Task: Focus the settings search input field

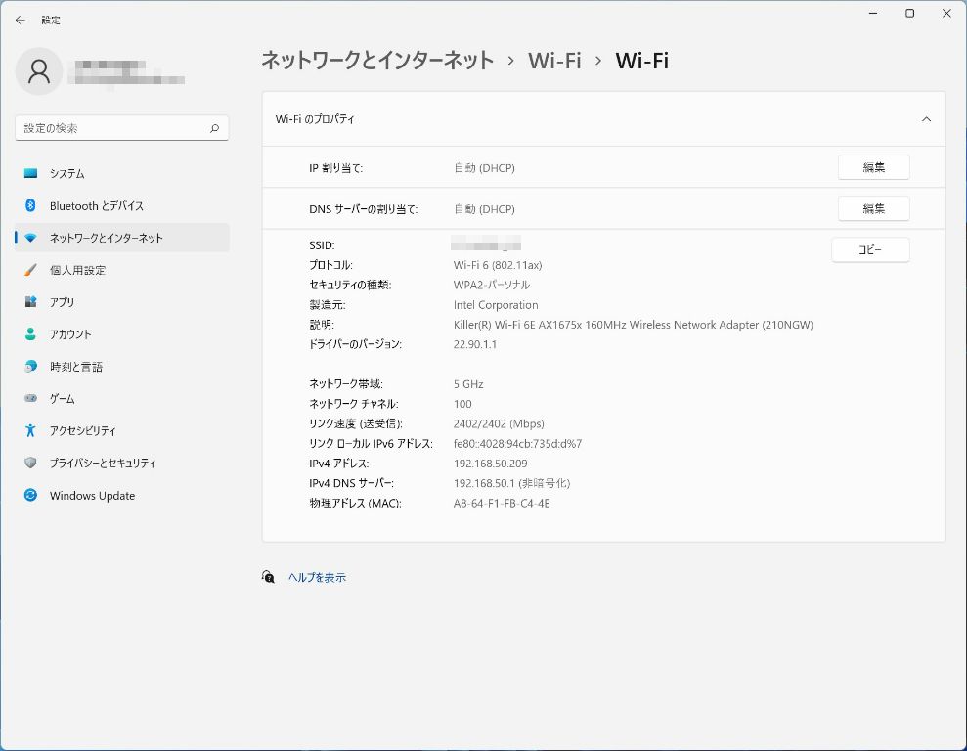Action: tap(112, 128)
